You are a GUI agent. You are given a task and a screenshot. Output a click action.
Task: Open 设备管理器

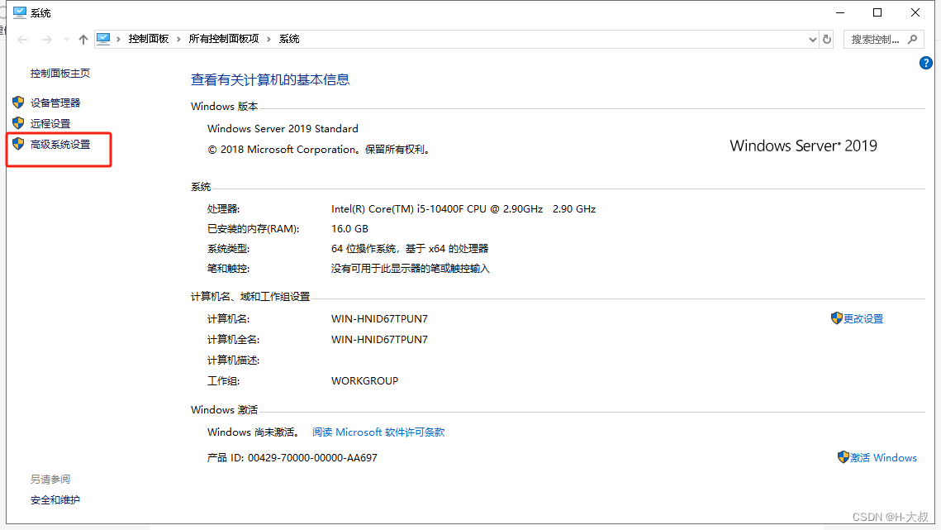[55, 103]
